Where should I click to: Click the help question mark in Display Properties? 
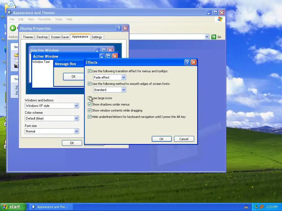coord(119,28)
